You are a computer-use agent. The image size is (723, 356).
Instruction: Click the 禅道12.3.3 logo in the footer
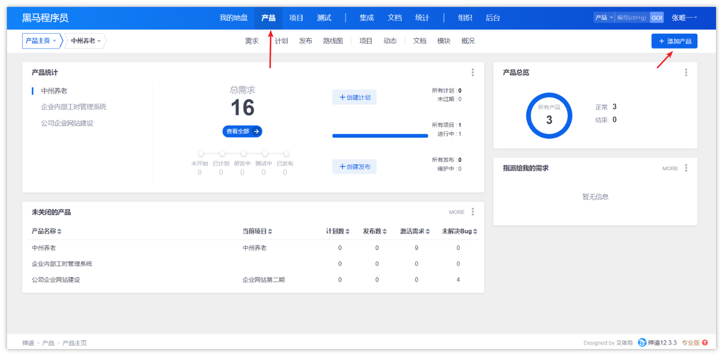click(657, 342)
